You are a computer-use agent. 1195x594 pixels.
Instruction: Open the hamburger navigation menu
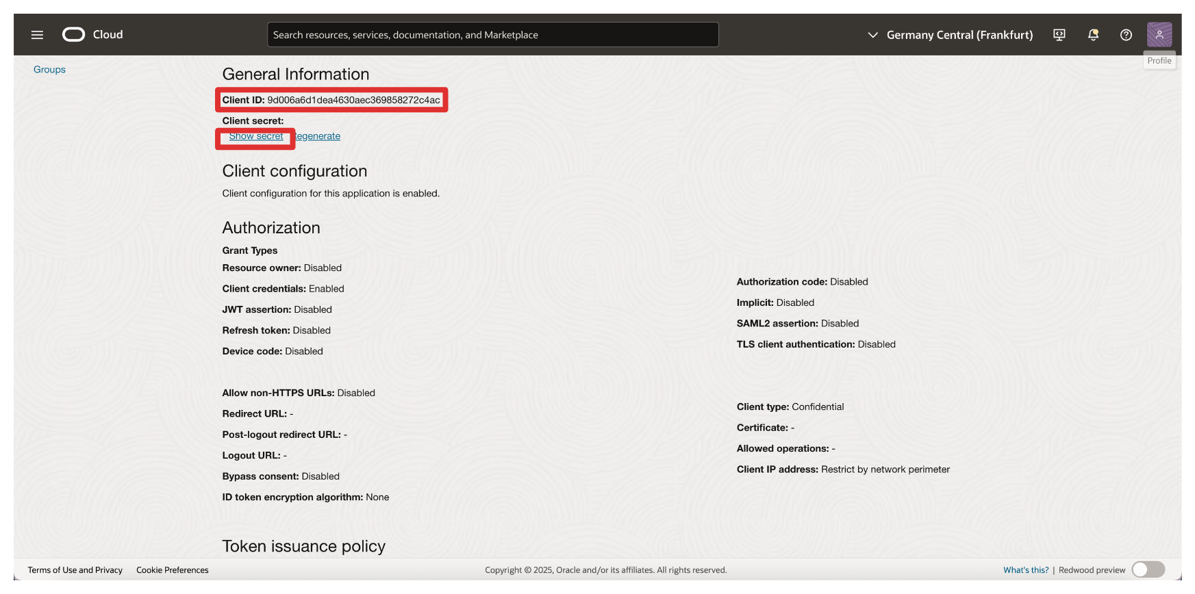click(x=37, y=35)
